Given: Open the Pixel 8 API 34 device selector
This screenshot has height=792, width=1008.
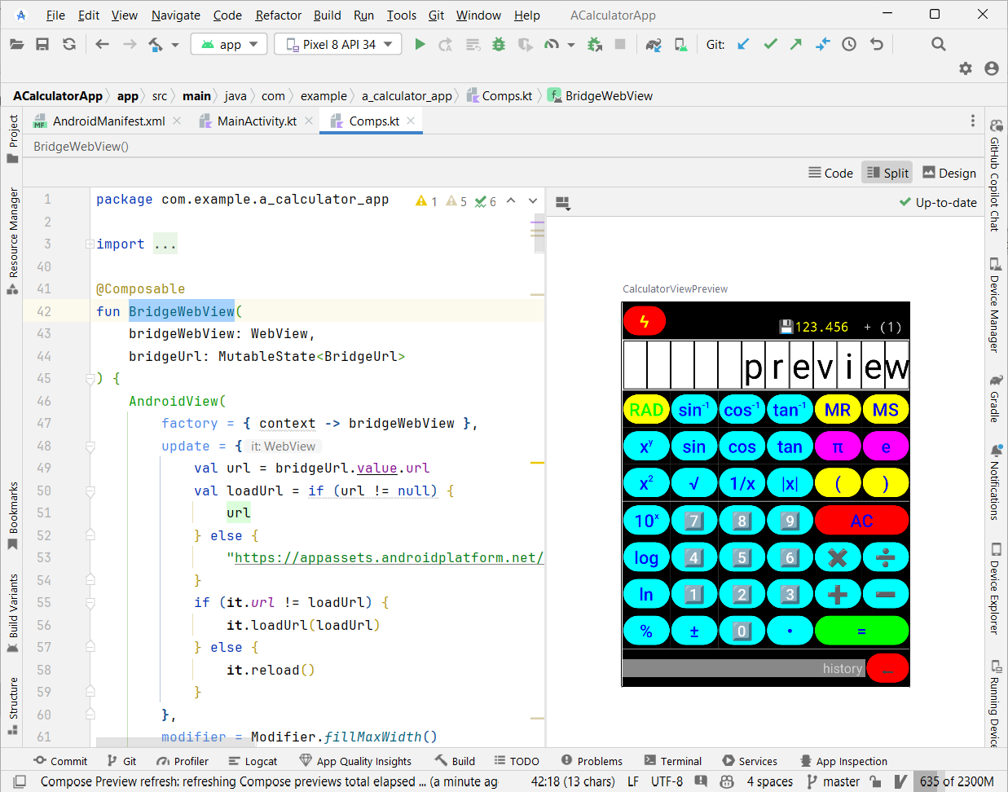Looking at the screenshot, I should pyautogui.click(x=337, y=44).
